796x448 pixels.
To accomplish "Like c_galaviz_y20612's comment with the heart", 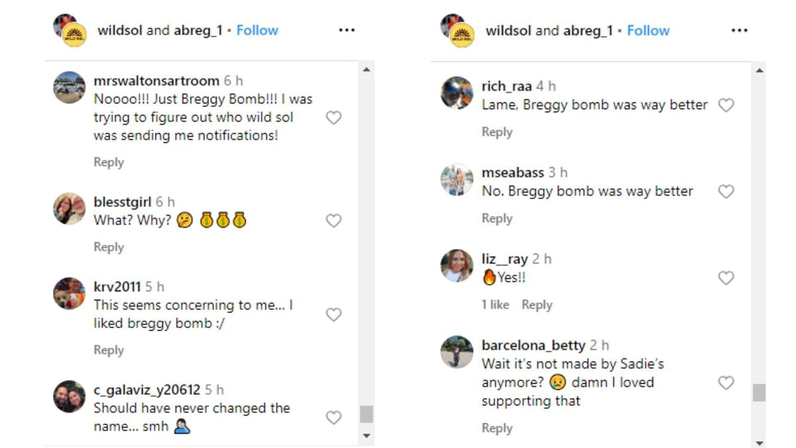I will pyautogui.click(x=334, y=417).
